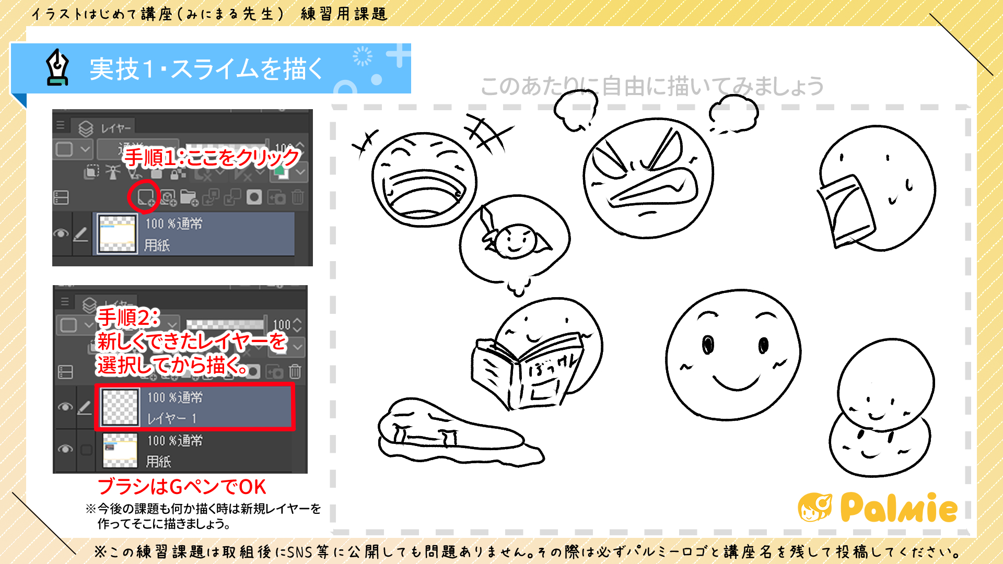The image size is (1003, 564).
Task: Click Create Layer Mask icon in step 1 panel
Action: coord(254,197)
